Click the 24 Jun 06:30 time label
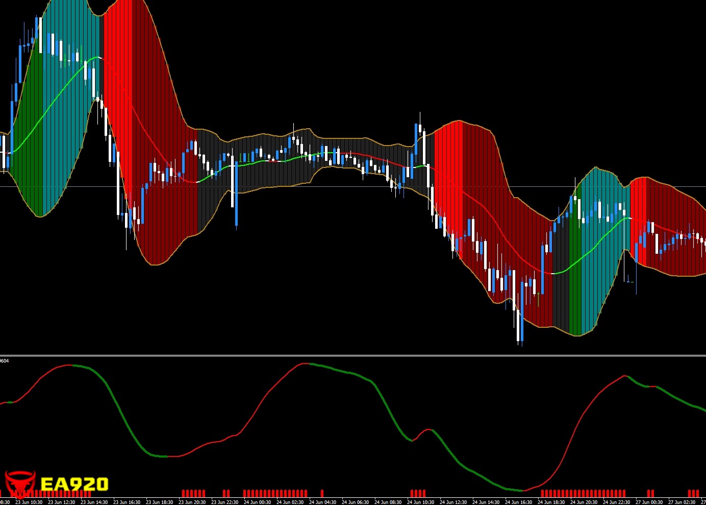 pyautogui.click(x=355, y=502)
